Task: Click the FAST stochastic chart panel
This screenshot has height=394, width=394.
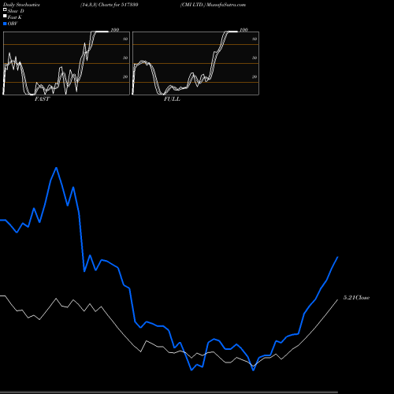Action: [x=66, y=63]
